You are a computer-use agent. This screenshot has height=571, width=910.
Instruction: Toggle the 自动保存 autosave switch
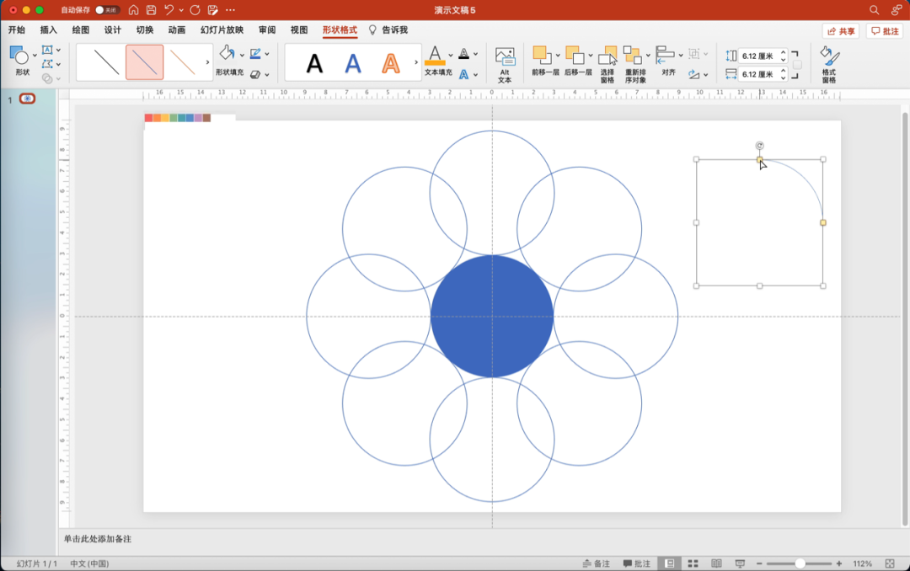coord(107,10)
